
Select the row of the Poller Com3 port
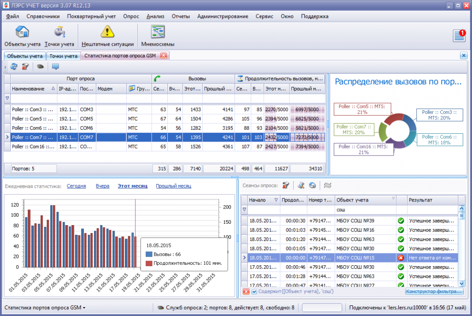point(165,109)
